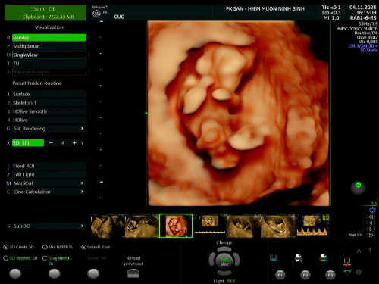The width and height of the screenshot is (379, 284).
Task: Open the fifth clipboard thumbnail
Action: 243,226
